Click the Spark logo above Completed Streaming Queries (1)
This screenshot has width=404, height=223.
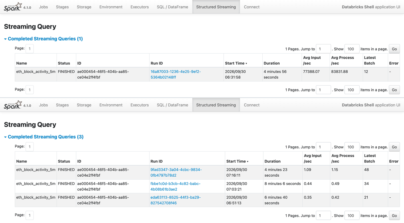(x=13, y=7)
